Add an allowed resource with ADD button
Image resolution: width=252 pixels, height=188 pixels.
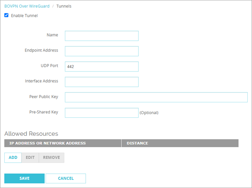(x=13, y=158)
